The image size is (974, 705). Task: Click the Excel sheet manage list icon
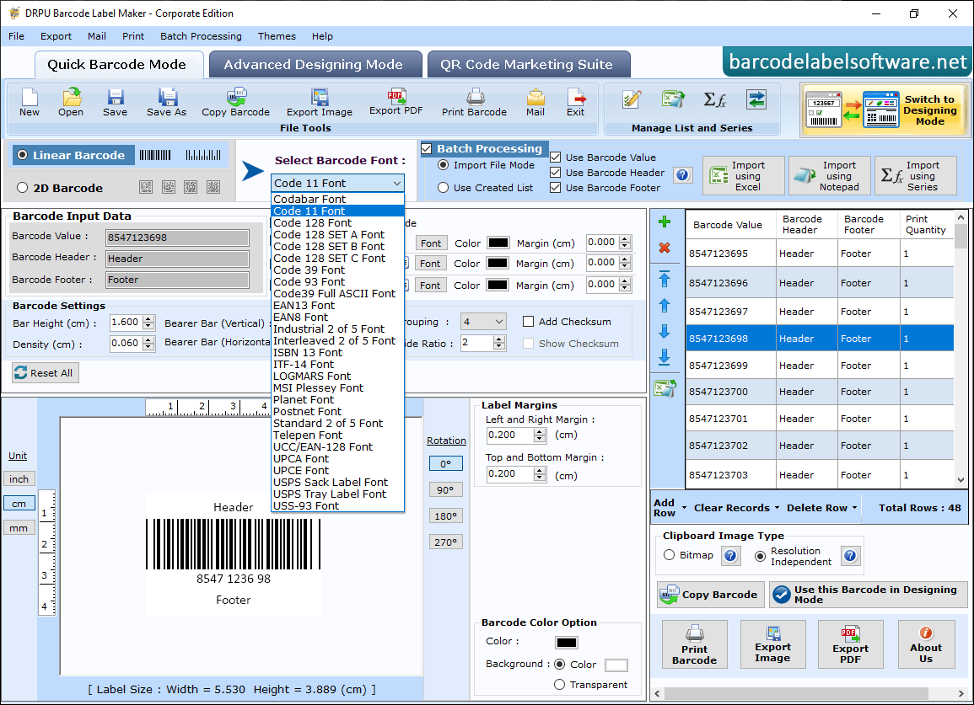point(673,99)
